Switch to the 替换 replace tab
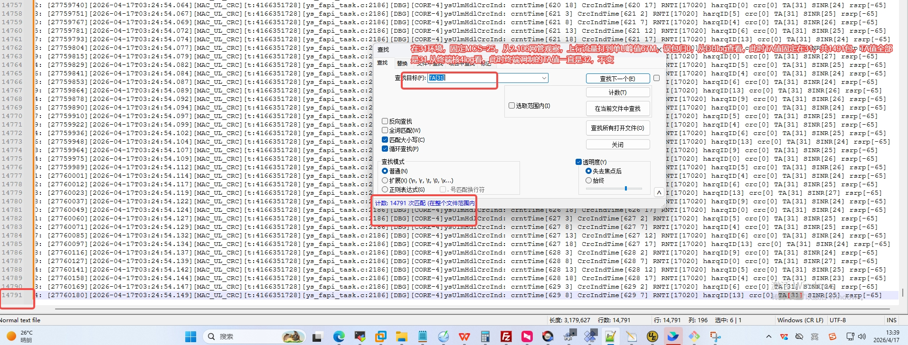This screenshot has width=908, height=345. point(402,63)
